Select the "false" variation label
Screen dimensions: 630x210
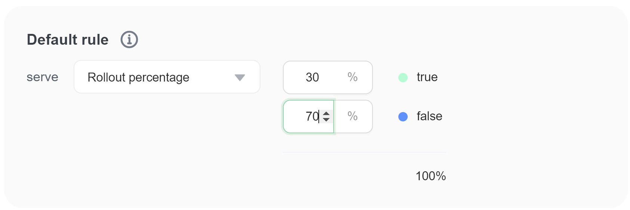click(x=429, y=116)
